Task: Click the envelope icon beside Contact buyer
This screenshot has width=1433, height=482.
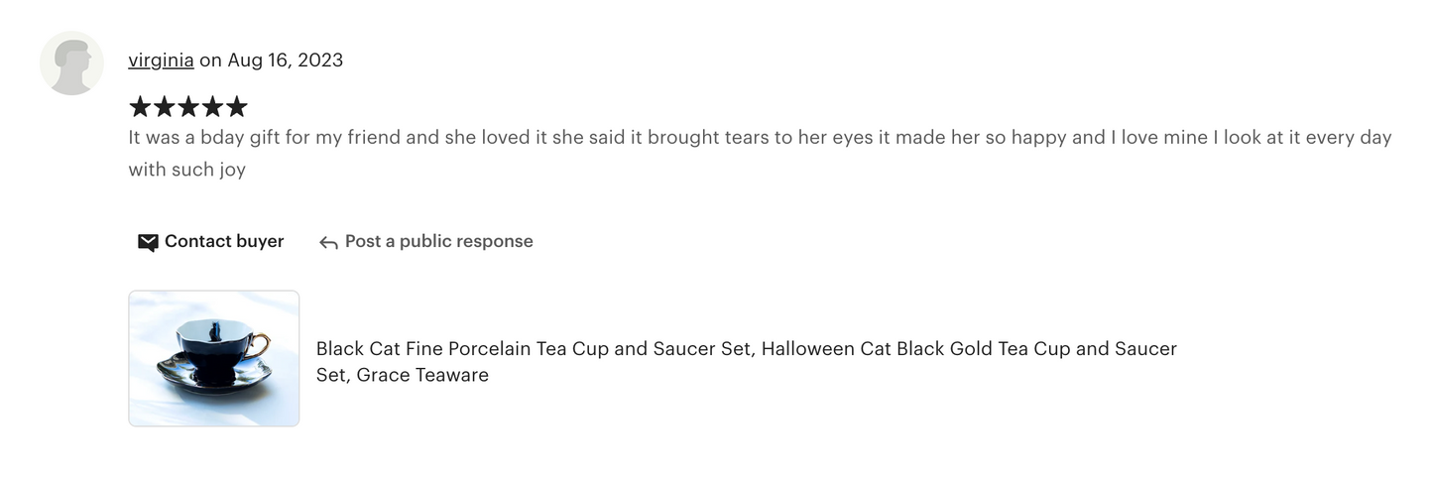Action: [x=148, y=242]
